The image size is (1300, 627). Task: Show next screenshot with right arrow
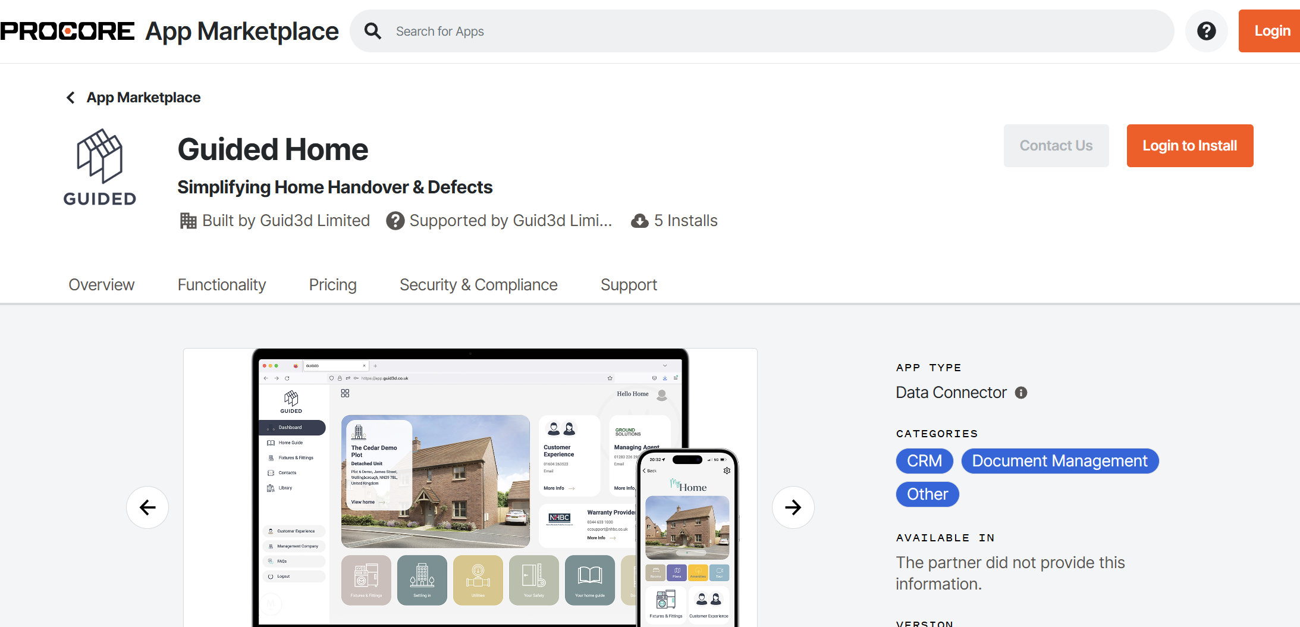pyautogui.click(x=793, y=507)
